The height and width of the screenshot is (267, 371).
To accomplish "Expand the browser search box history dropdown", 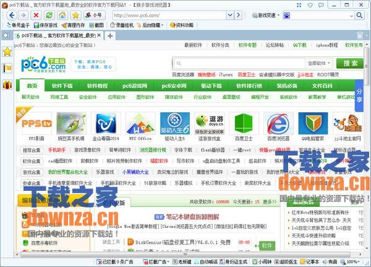I will 352,16.
